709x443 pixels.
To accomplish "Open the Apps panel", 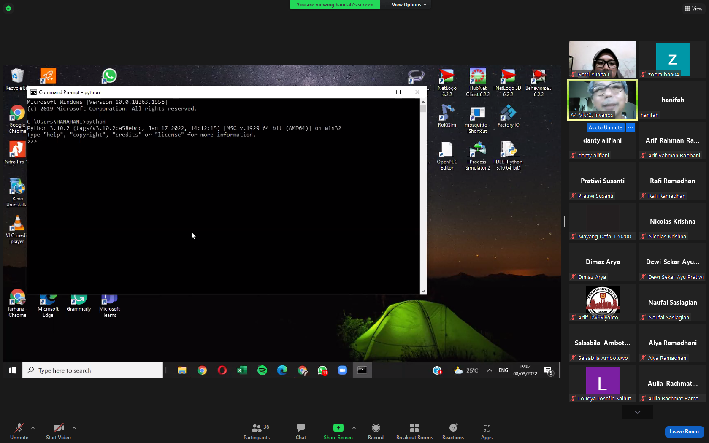I will tap(487, 432).
